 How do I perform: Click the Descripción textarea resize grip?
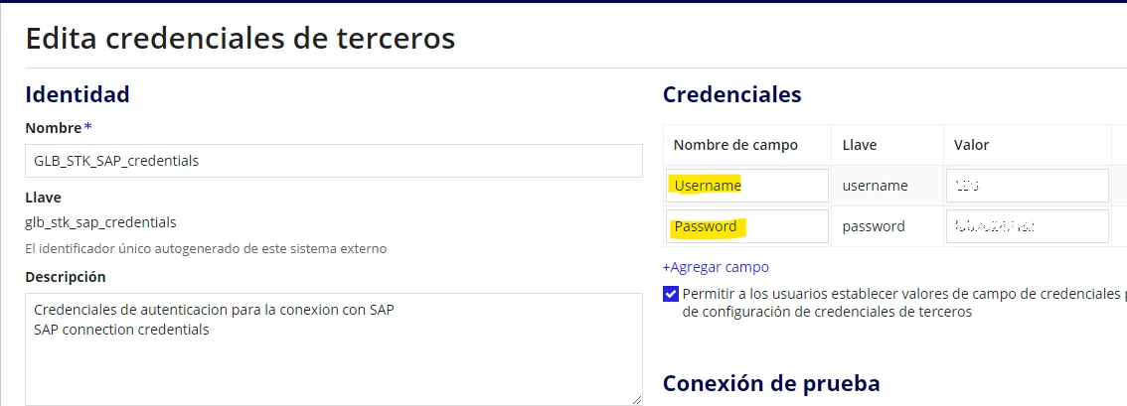pos(636,399)
